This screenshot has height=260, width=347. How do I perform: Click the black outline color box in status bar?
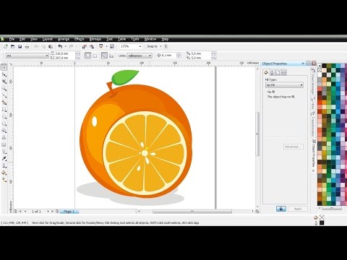coord(322,223)
